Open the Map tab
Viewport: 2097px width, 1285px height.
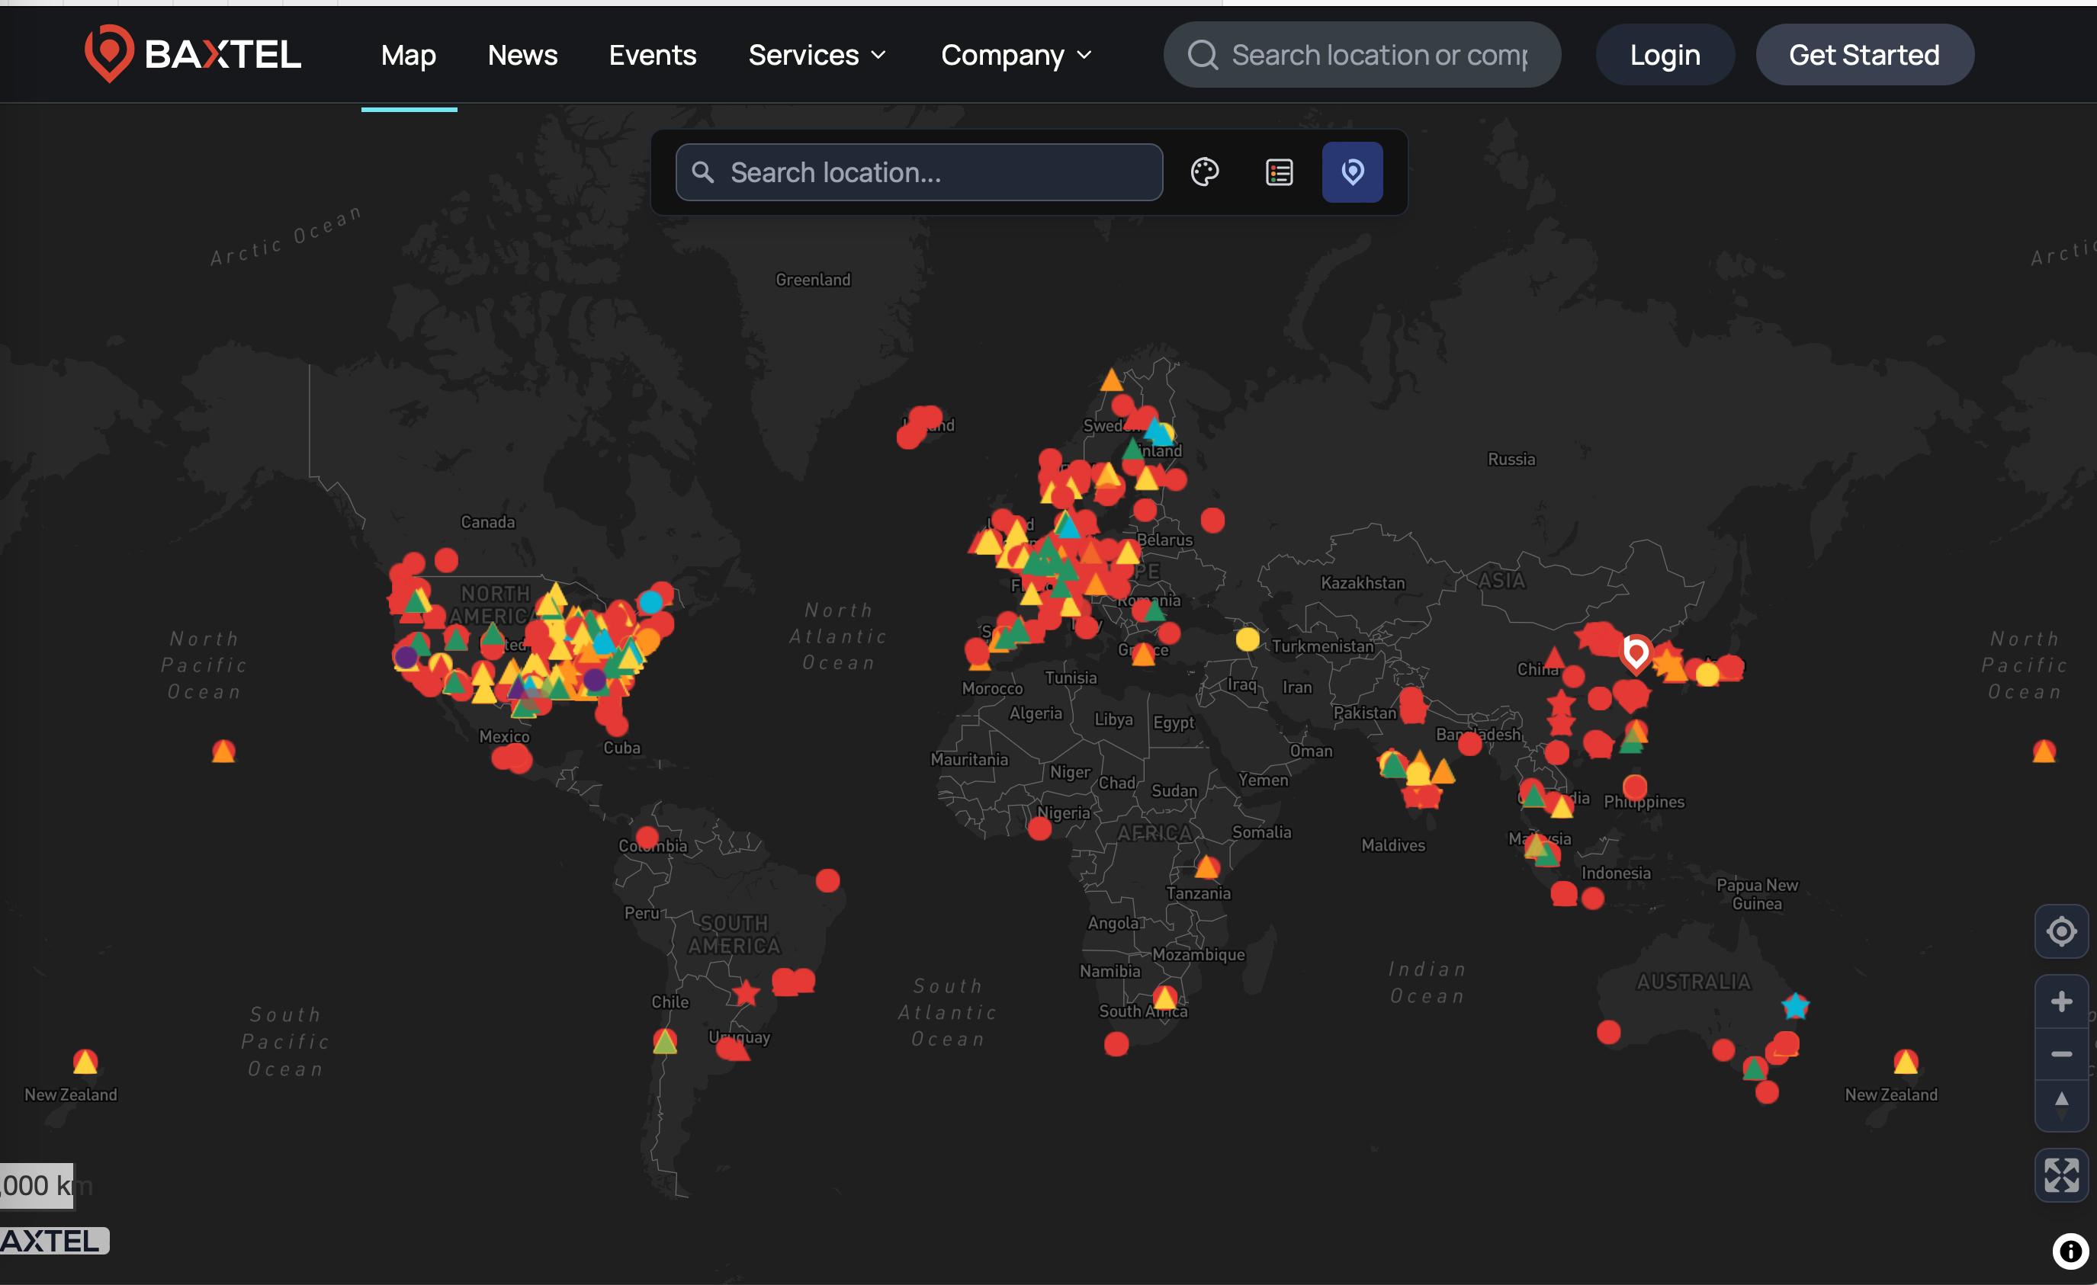pos(409,56)
